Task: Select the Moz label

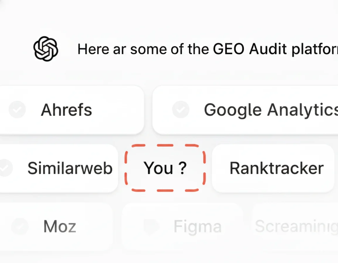Action: (60, 227)
